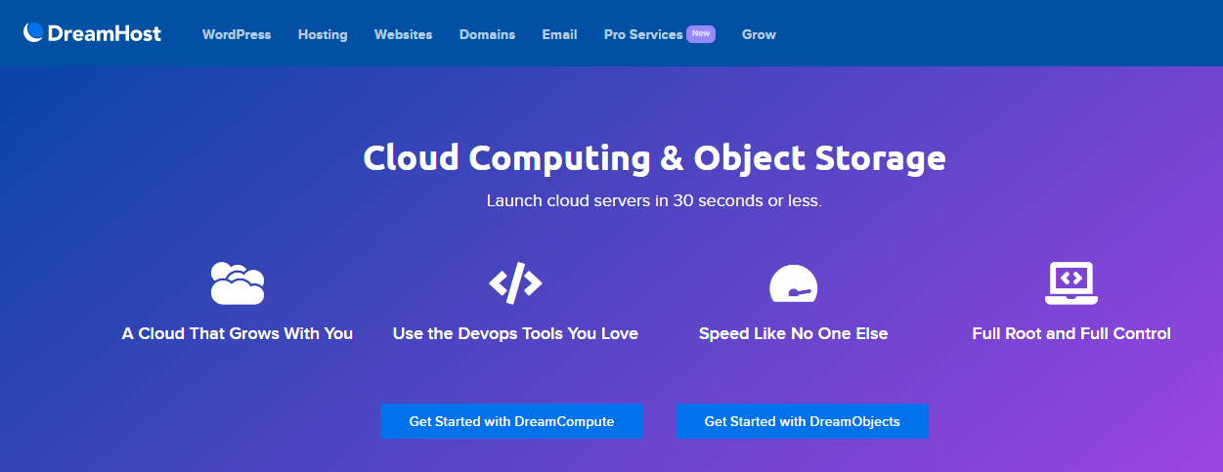
Task: Click the cloud icon
Action: [238, 282]
